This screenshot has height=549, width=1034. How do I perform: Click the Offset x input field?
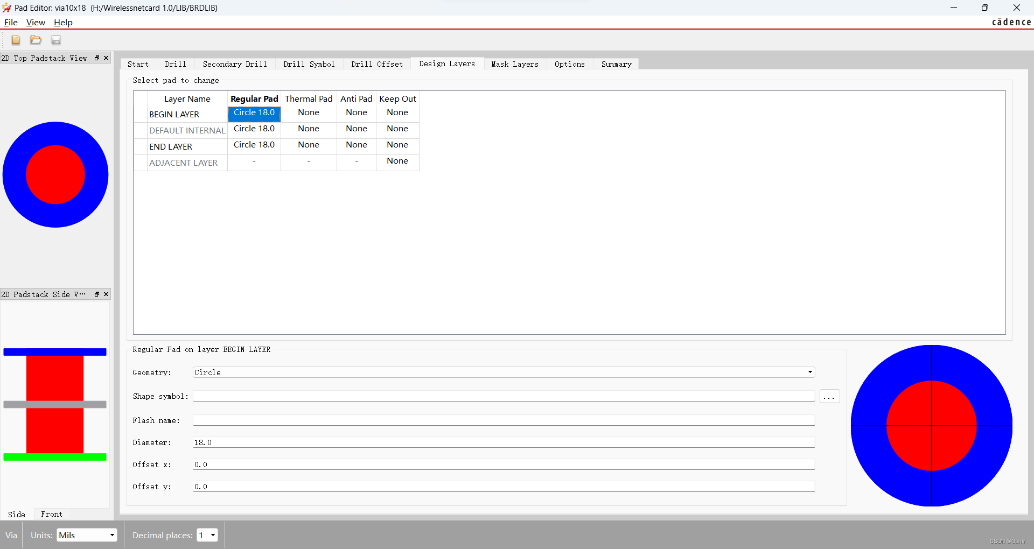pos(504,464)
